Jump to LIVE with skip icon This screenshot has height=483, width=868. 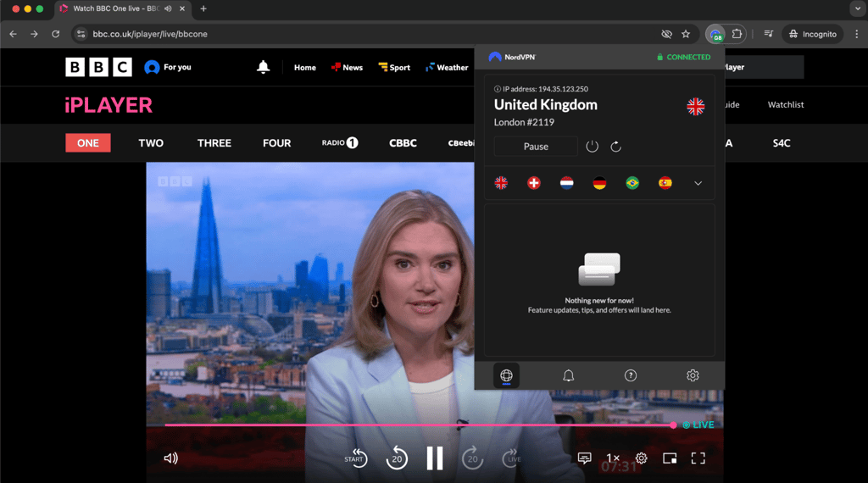click(512, 458)
